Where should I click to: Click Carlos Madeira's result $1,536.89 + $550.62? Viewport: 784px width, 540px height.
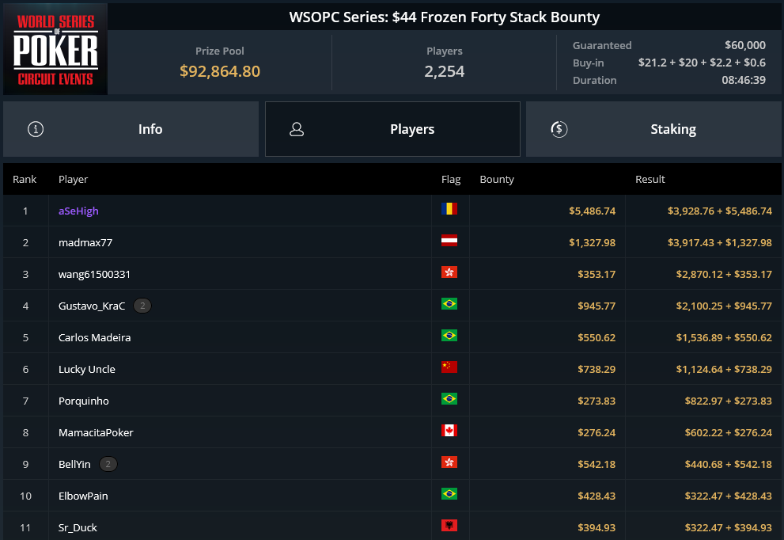724,338
